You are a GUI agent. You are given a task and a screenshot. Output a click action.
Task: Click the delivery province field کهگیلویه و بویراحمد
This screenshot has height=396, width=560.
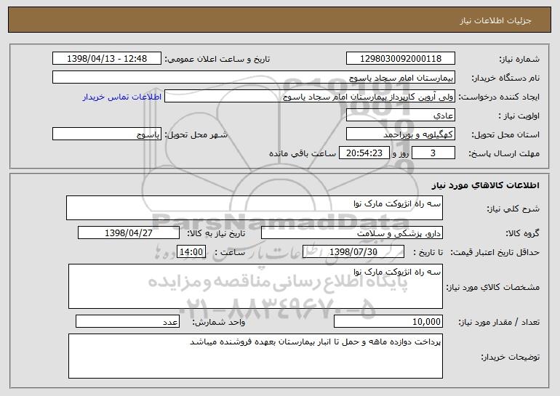click(400, 134)
